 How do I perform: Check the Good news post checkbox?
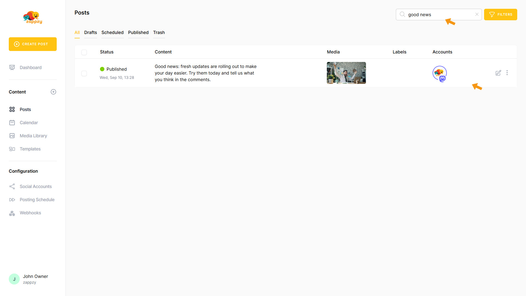(84, 73)
